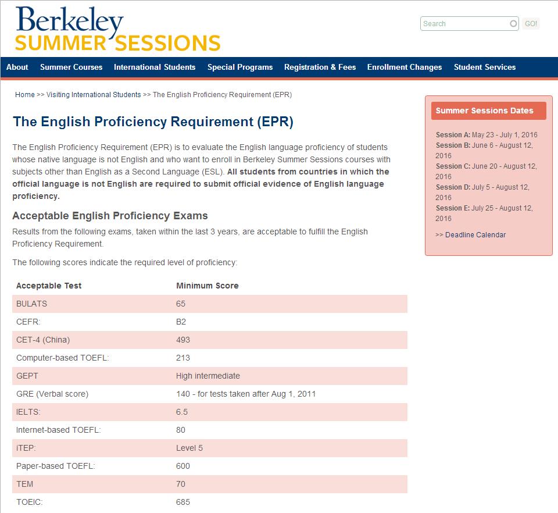The image size is (558, 513).
Task: Click the Berkeley Summer Sessions logo
Action: click(x=118, y=29)
